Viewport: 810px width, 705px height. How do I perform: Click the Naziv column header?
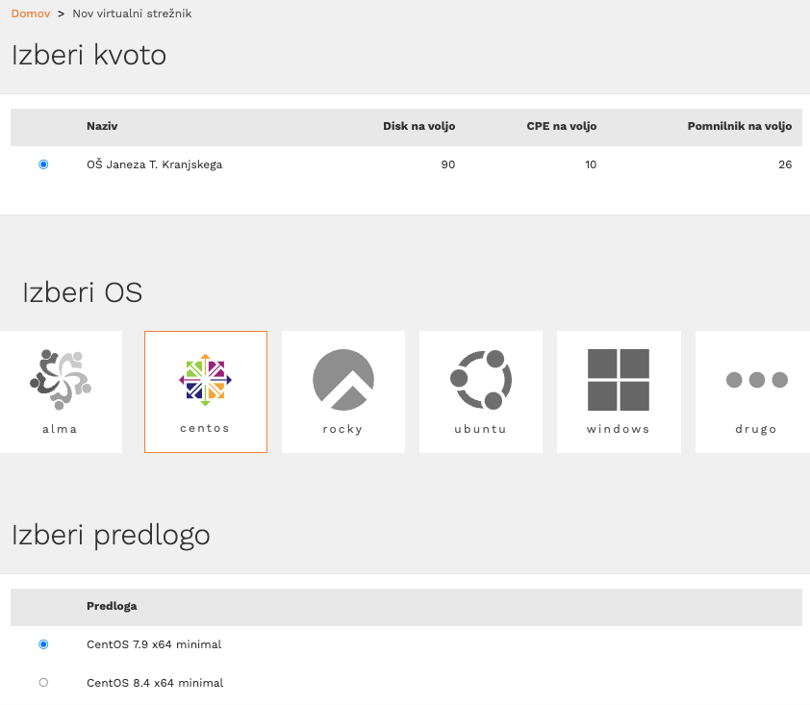102,126
